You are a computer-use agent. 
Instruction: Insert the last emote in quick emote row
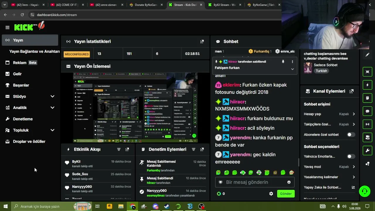coord(291,173)
